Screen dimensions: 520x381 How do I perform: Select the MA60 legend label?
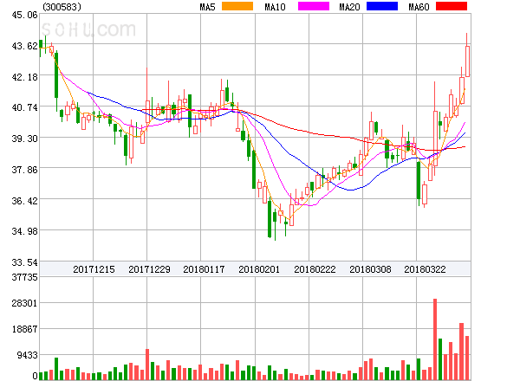(x=419, y=7)
